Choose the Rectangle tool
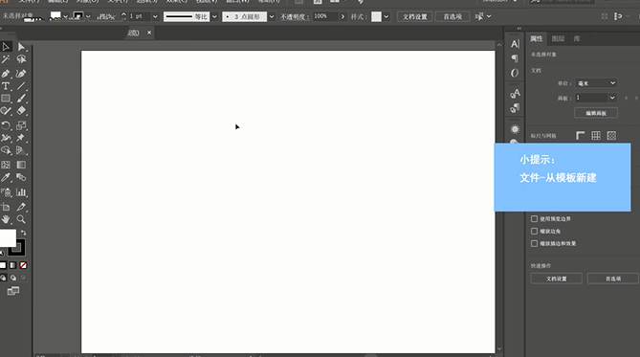 (x=6, y=99)
